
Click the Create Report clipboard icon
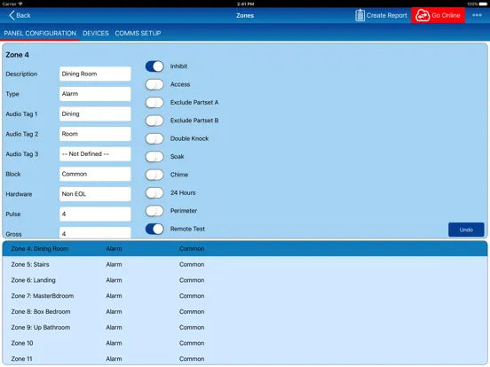(360, 15)
